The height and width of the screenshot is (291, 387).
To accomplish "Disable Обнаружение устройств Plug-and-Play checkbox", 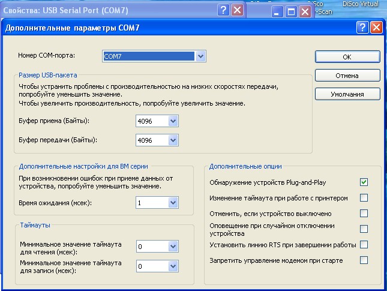I will [x=364, y=182].
